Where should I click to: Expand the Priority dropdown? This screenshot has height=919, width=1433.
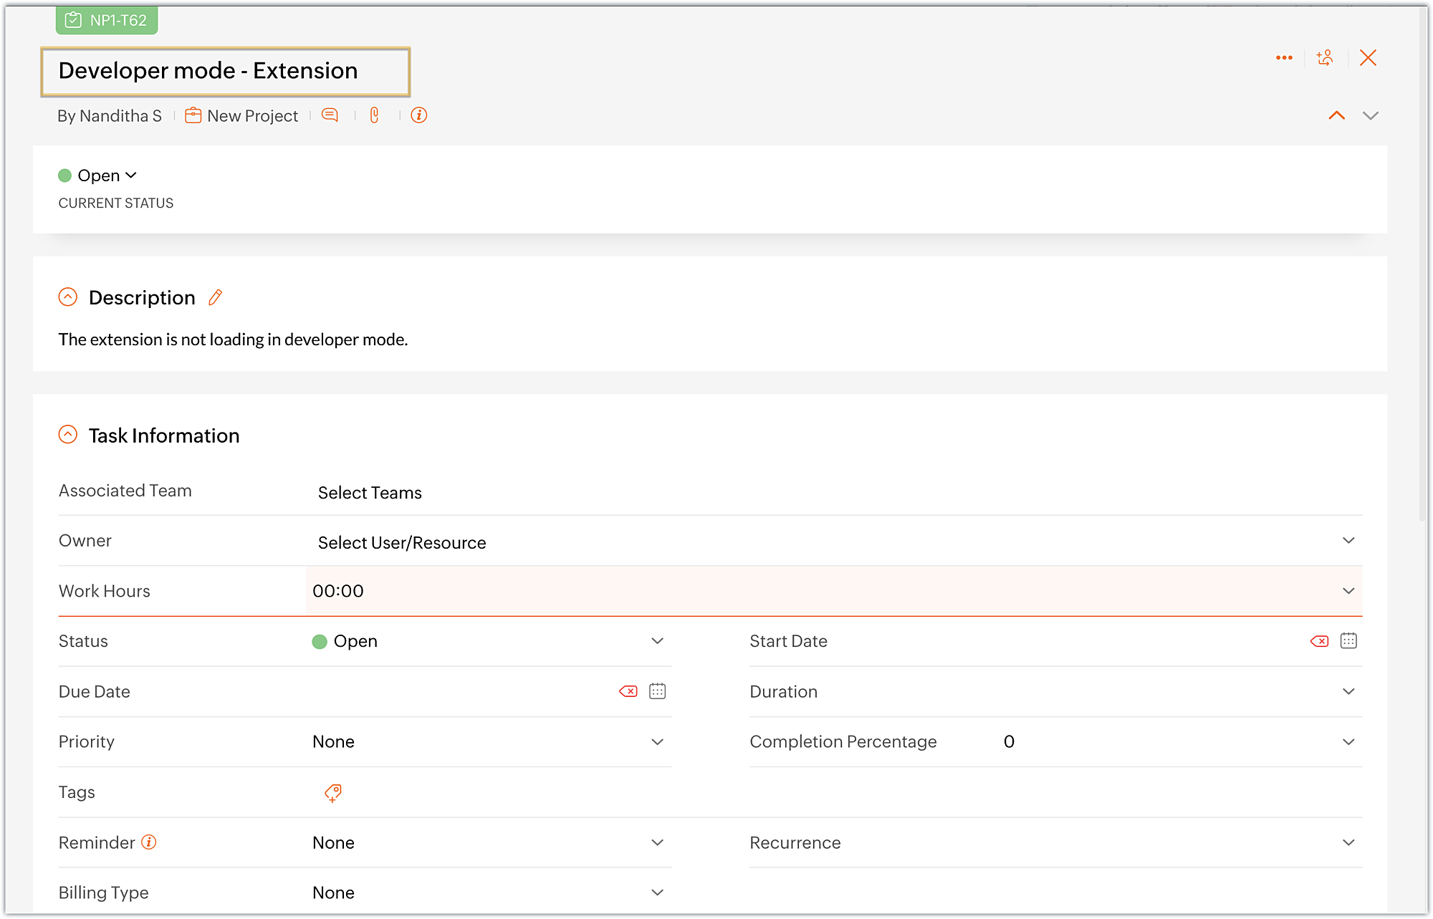click(x=657, y=741)
